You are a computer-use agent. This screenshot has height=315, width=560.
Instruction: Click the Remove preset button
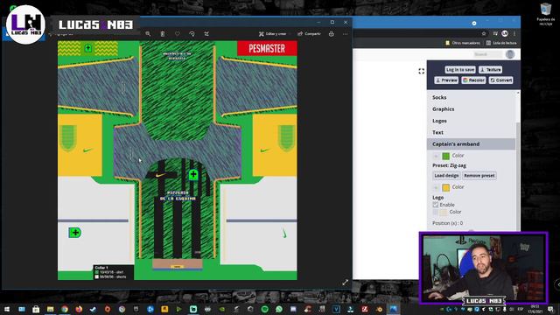pos(479,175)
